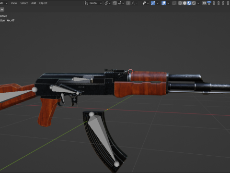Open the View menu

14,3
